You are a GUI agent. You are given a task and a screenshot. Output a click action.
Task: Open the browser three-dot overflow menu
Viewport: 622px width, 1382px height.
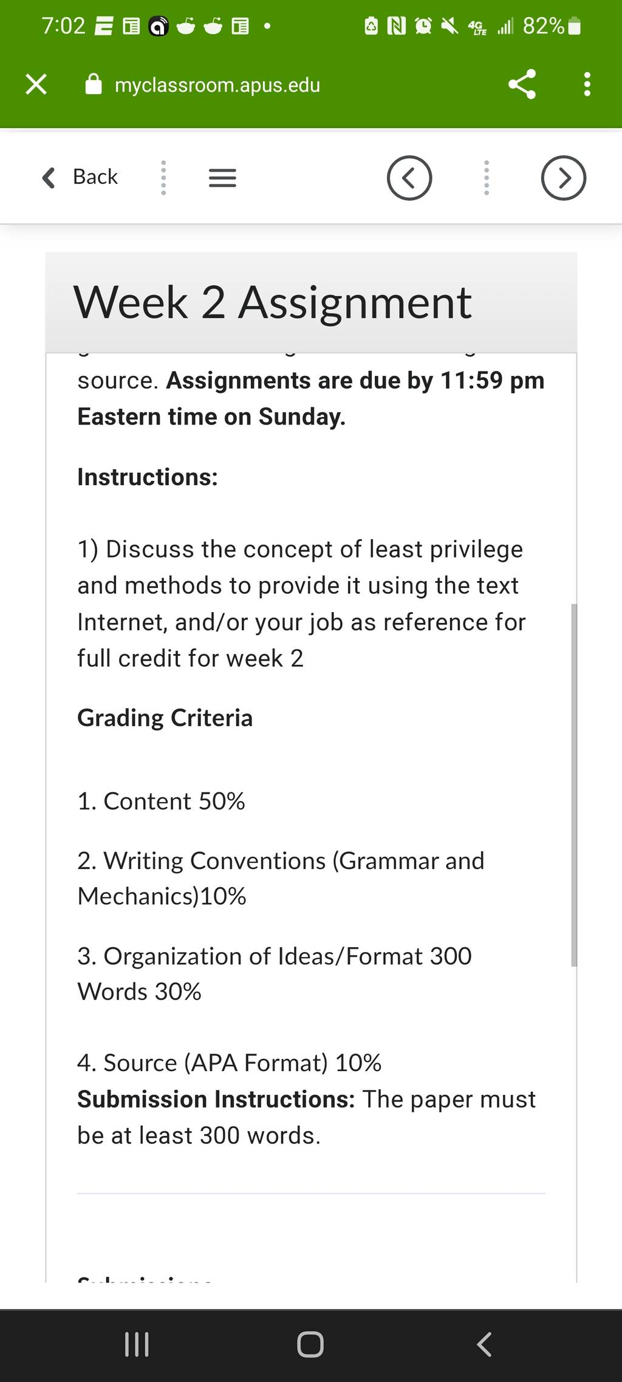[x=587, y=84]
